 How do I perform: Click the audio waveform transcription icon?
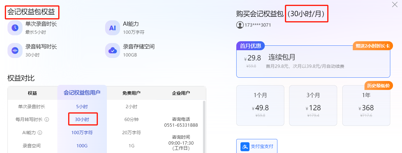(x=15, y=51)
